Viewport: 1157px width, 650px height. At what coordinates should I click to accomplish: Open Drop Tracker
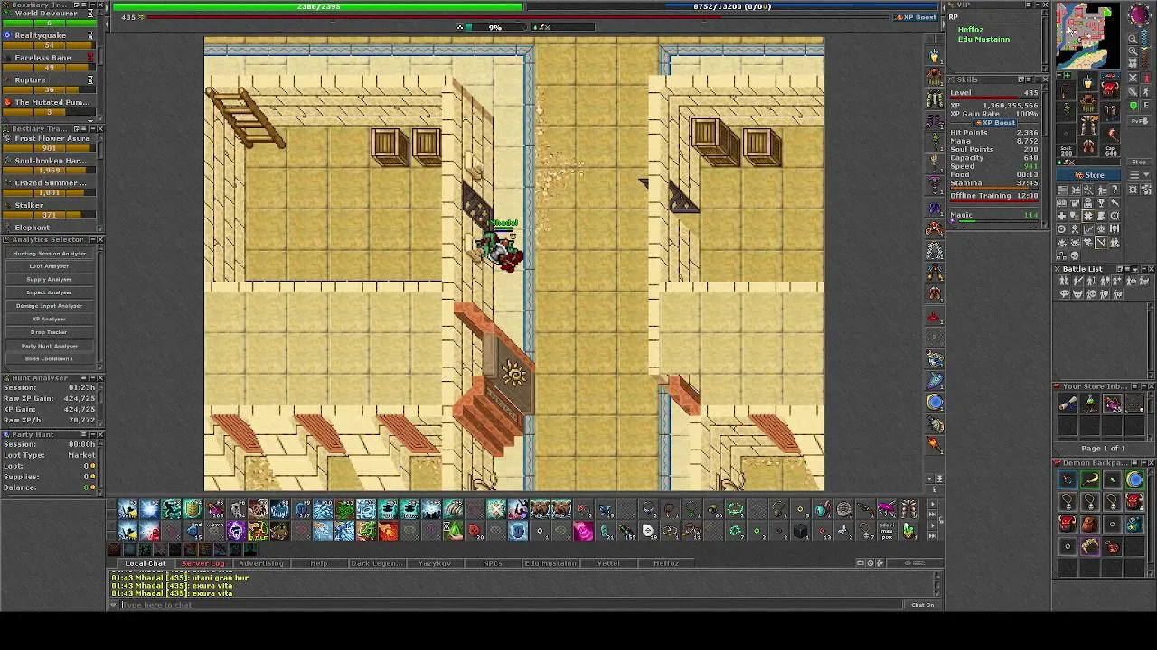click(x=49, y=332)
